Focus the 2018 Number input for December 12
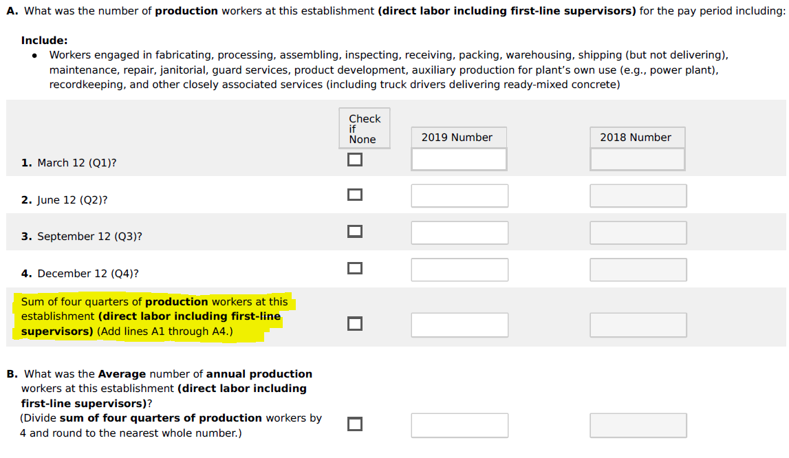This screenshot has height=458, width=789. (x=638, y=270)
